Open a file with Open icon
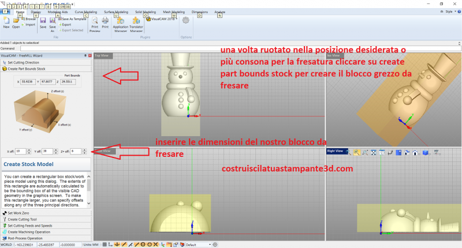 (16, 21)
